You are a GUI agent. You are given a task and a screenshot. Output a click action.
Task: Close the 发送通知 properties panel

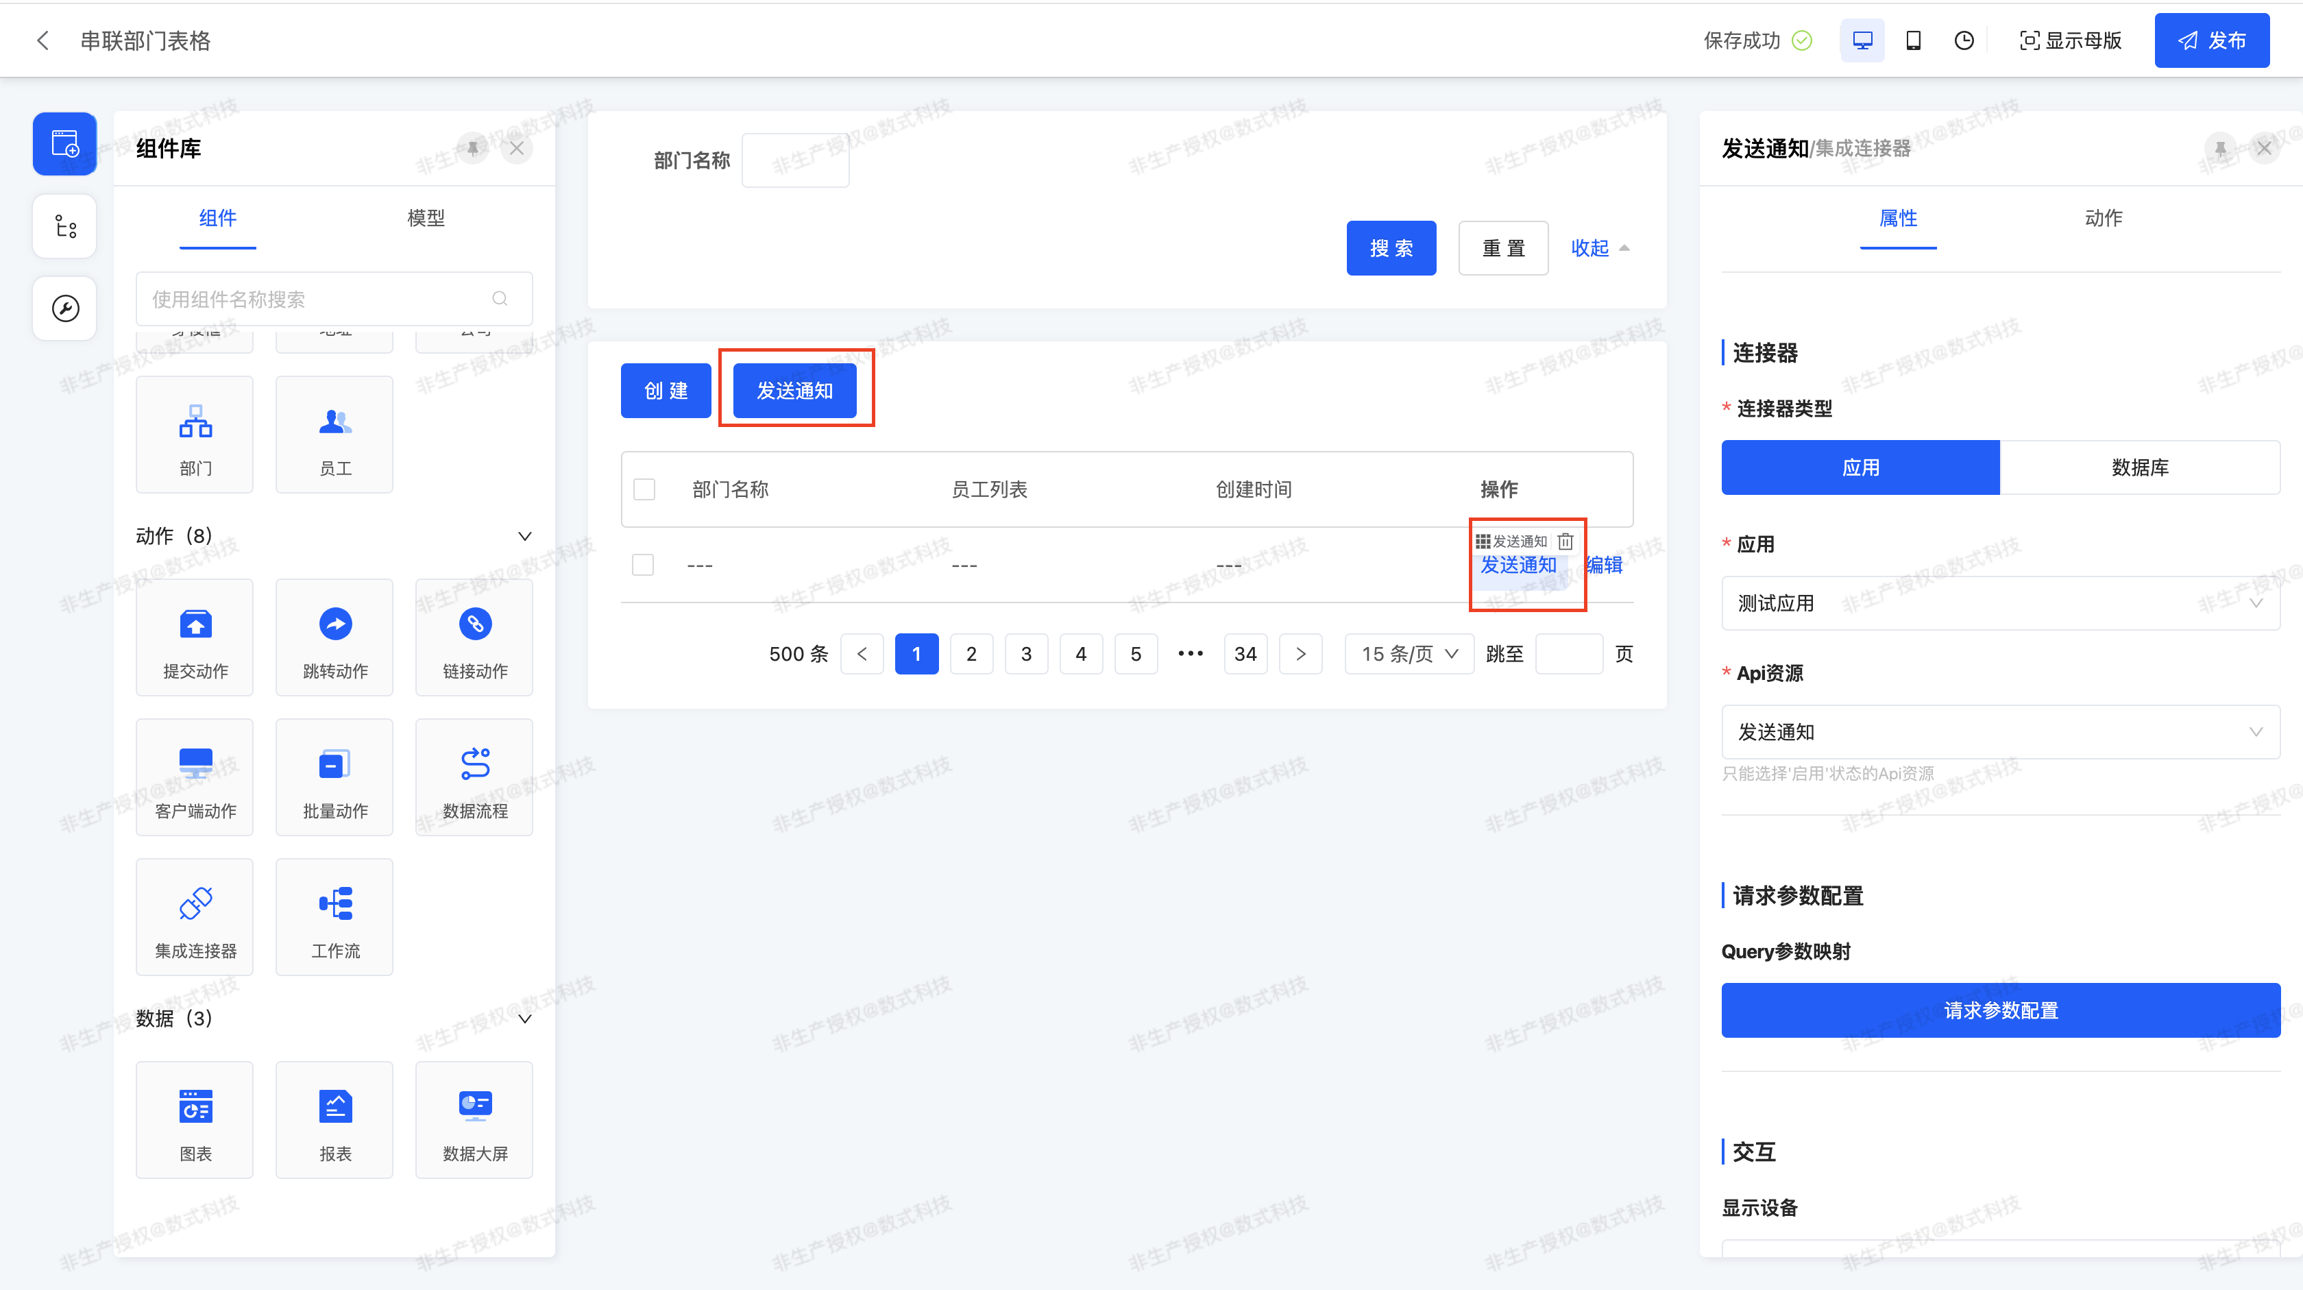pos(2264,147)
